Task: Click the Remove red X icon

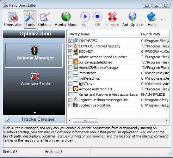Action: (112, 16)
